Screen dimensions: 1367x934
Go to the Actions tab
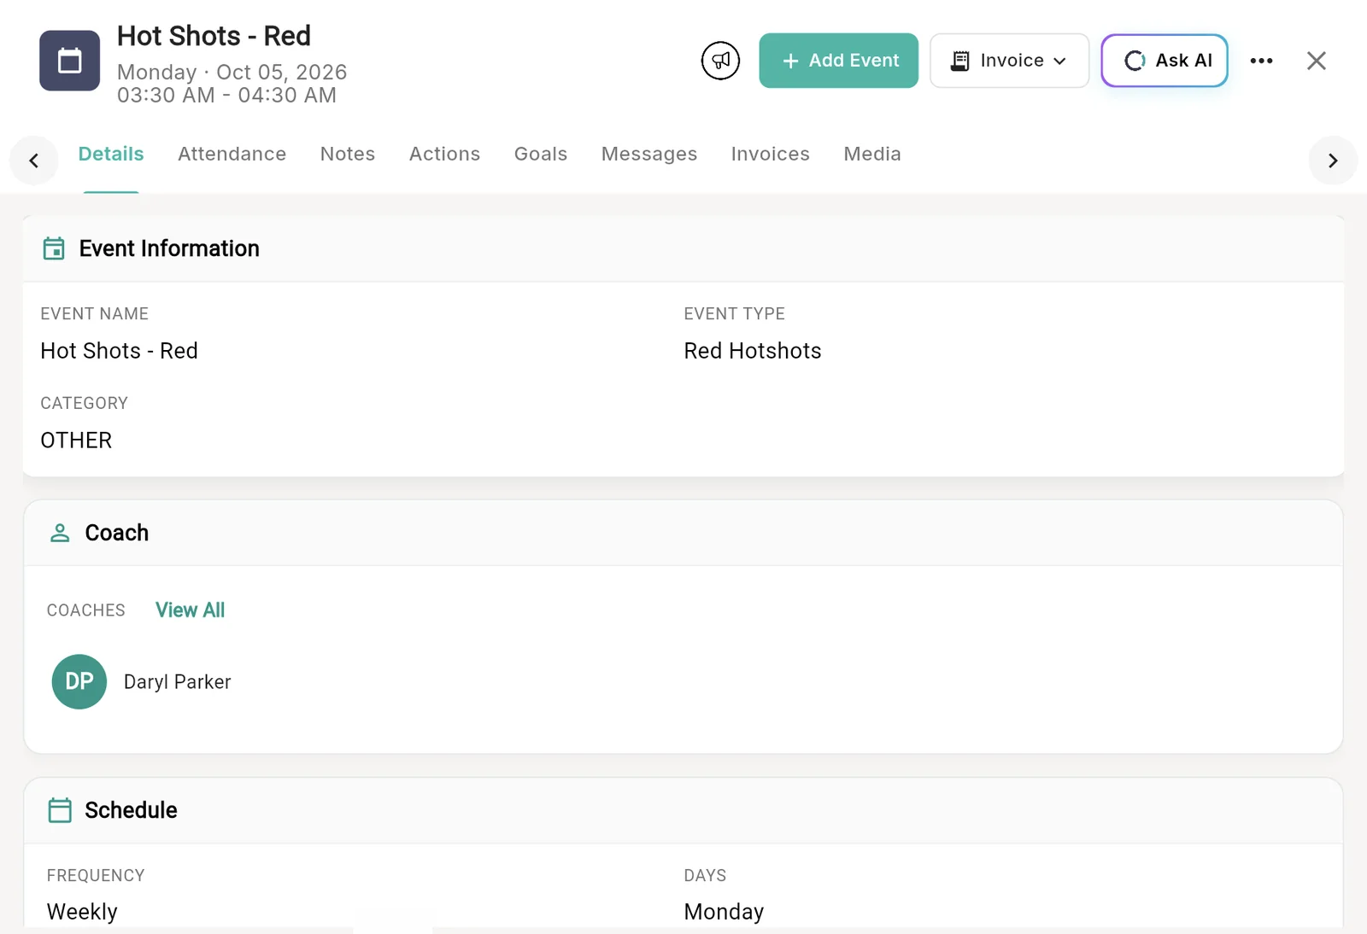tap(444, 154)
